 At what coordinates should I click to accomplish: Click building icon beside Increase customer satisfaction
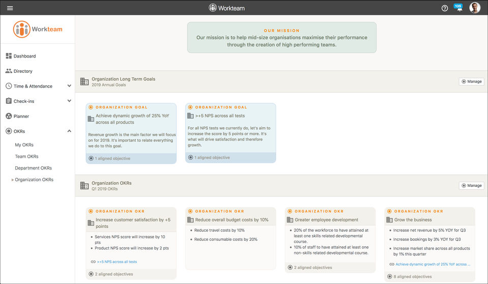[91, 223]
